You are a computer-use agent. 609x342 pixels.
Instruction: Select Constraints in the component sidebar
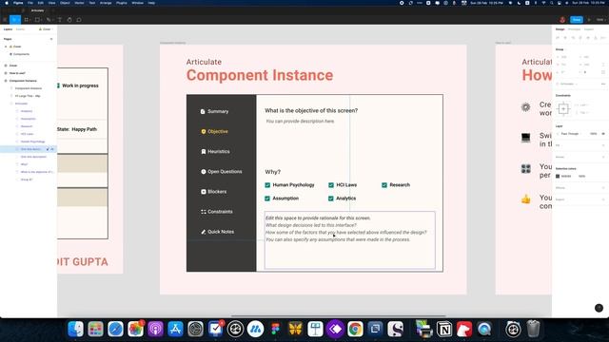point(217,212)
